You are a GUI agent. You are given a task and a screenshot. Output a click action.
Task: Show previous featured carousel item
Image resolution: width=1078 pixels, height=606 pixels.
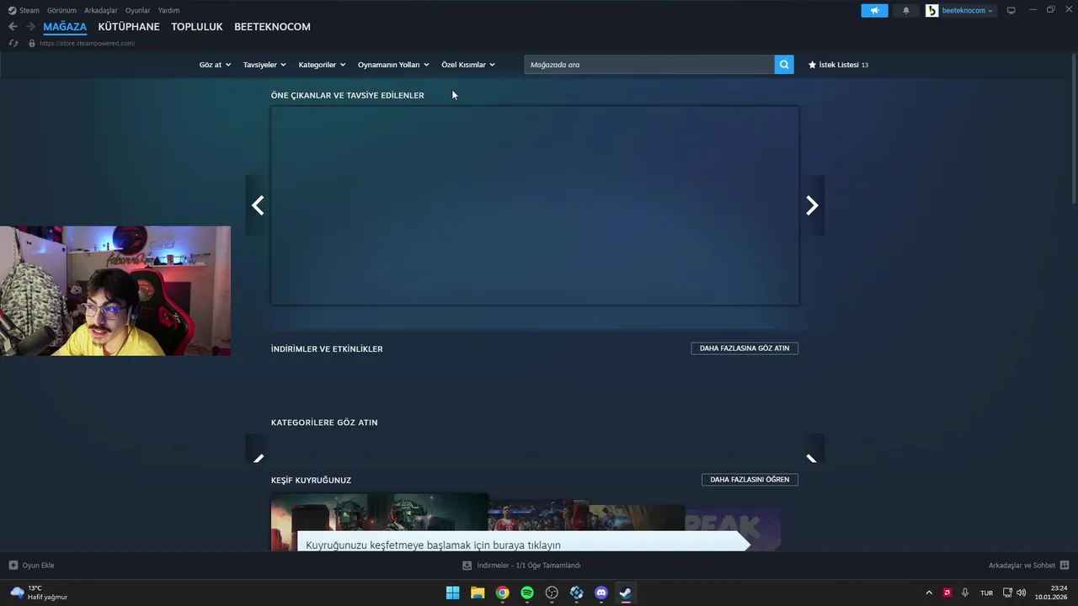[x=258, y=205]
